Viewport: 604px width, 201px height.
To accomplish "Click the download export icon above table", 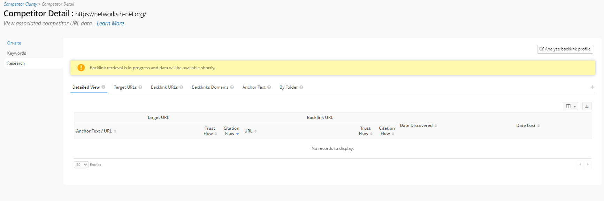I will 587,106.
